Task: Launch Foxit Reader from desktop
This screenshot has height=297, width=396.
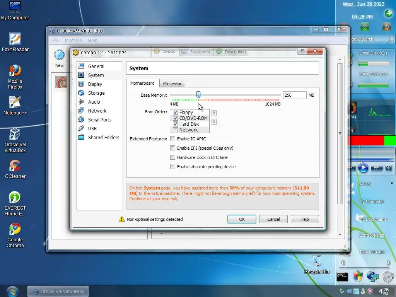Action: click(x=15, y=42)
